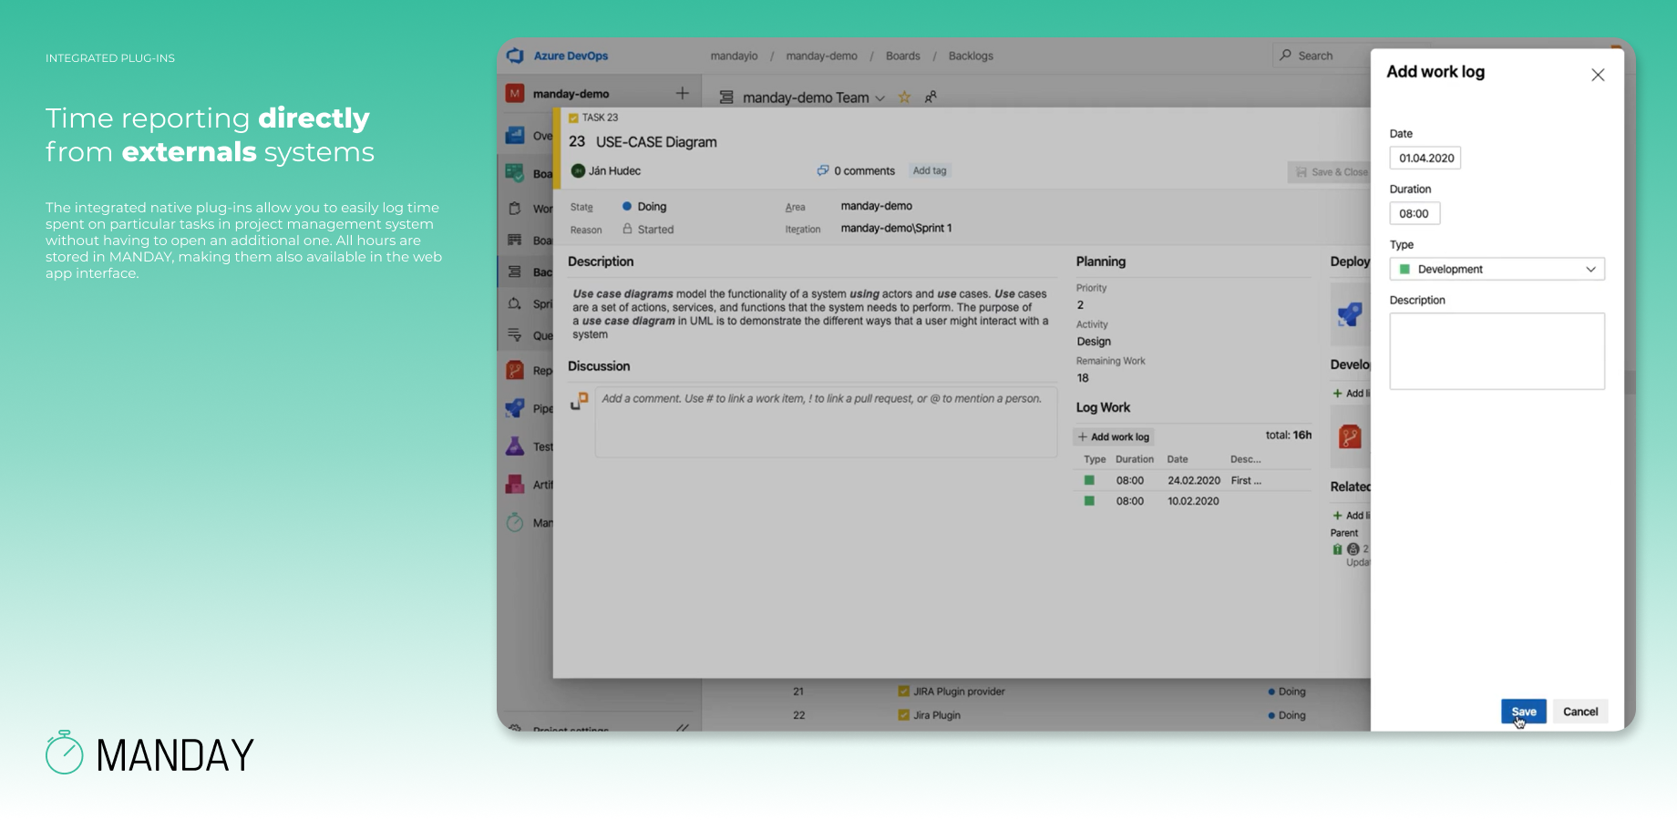Click the Add work log button

(1114, 436)
